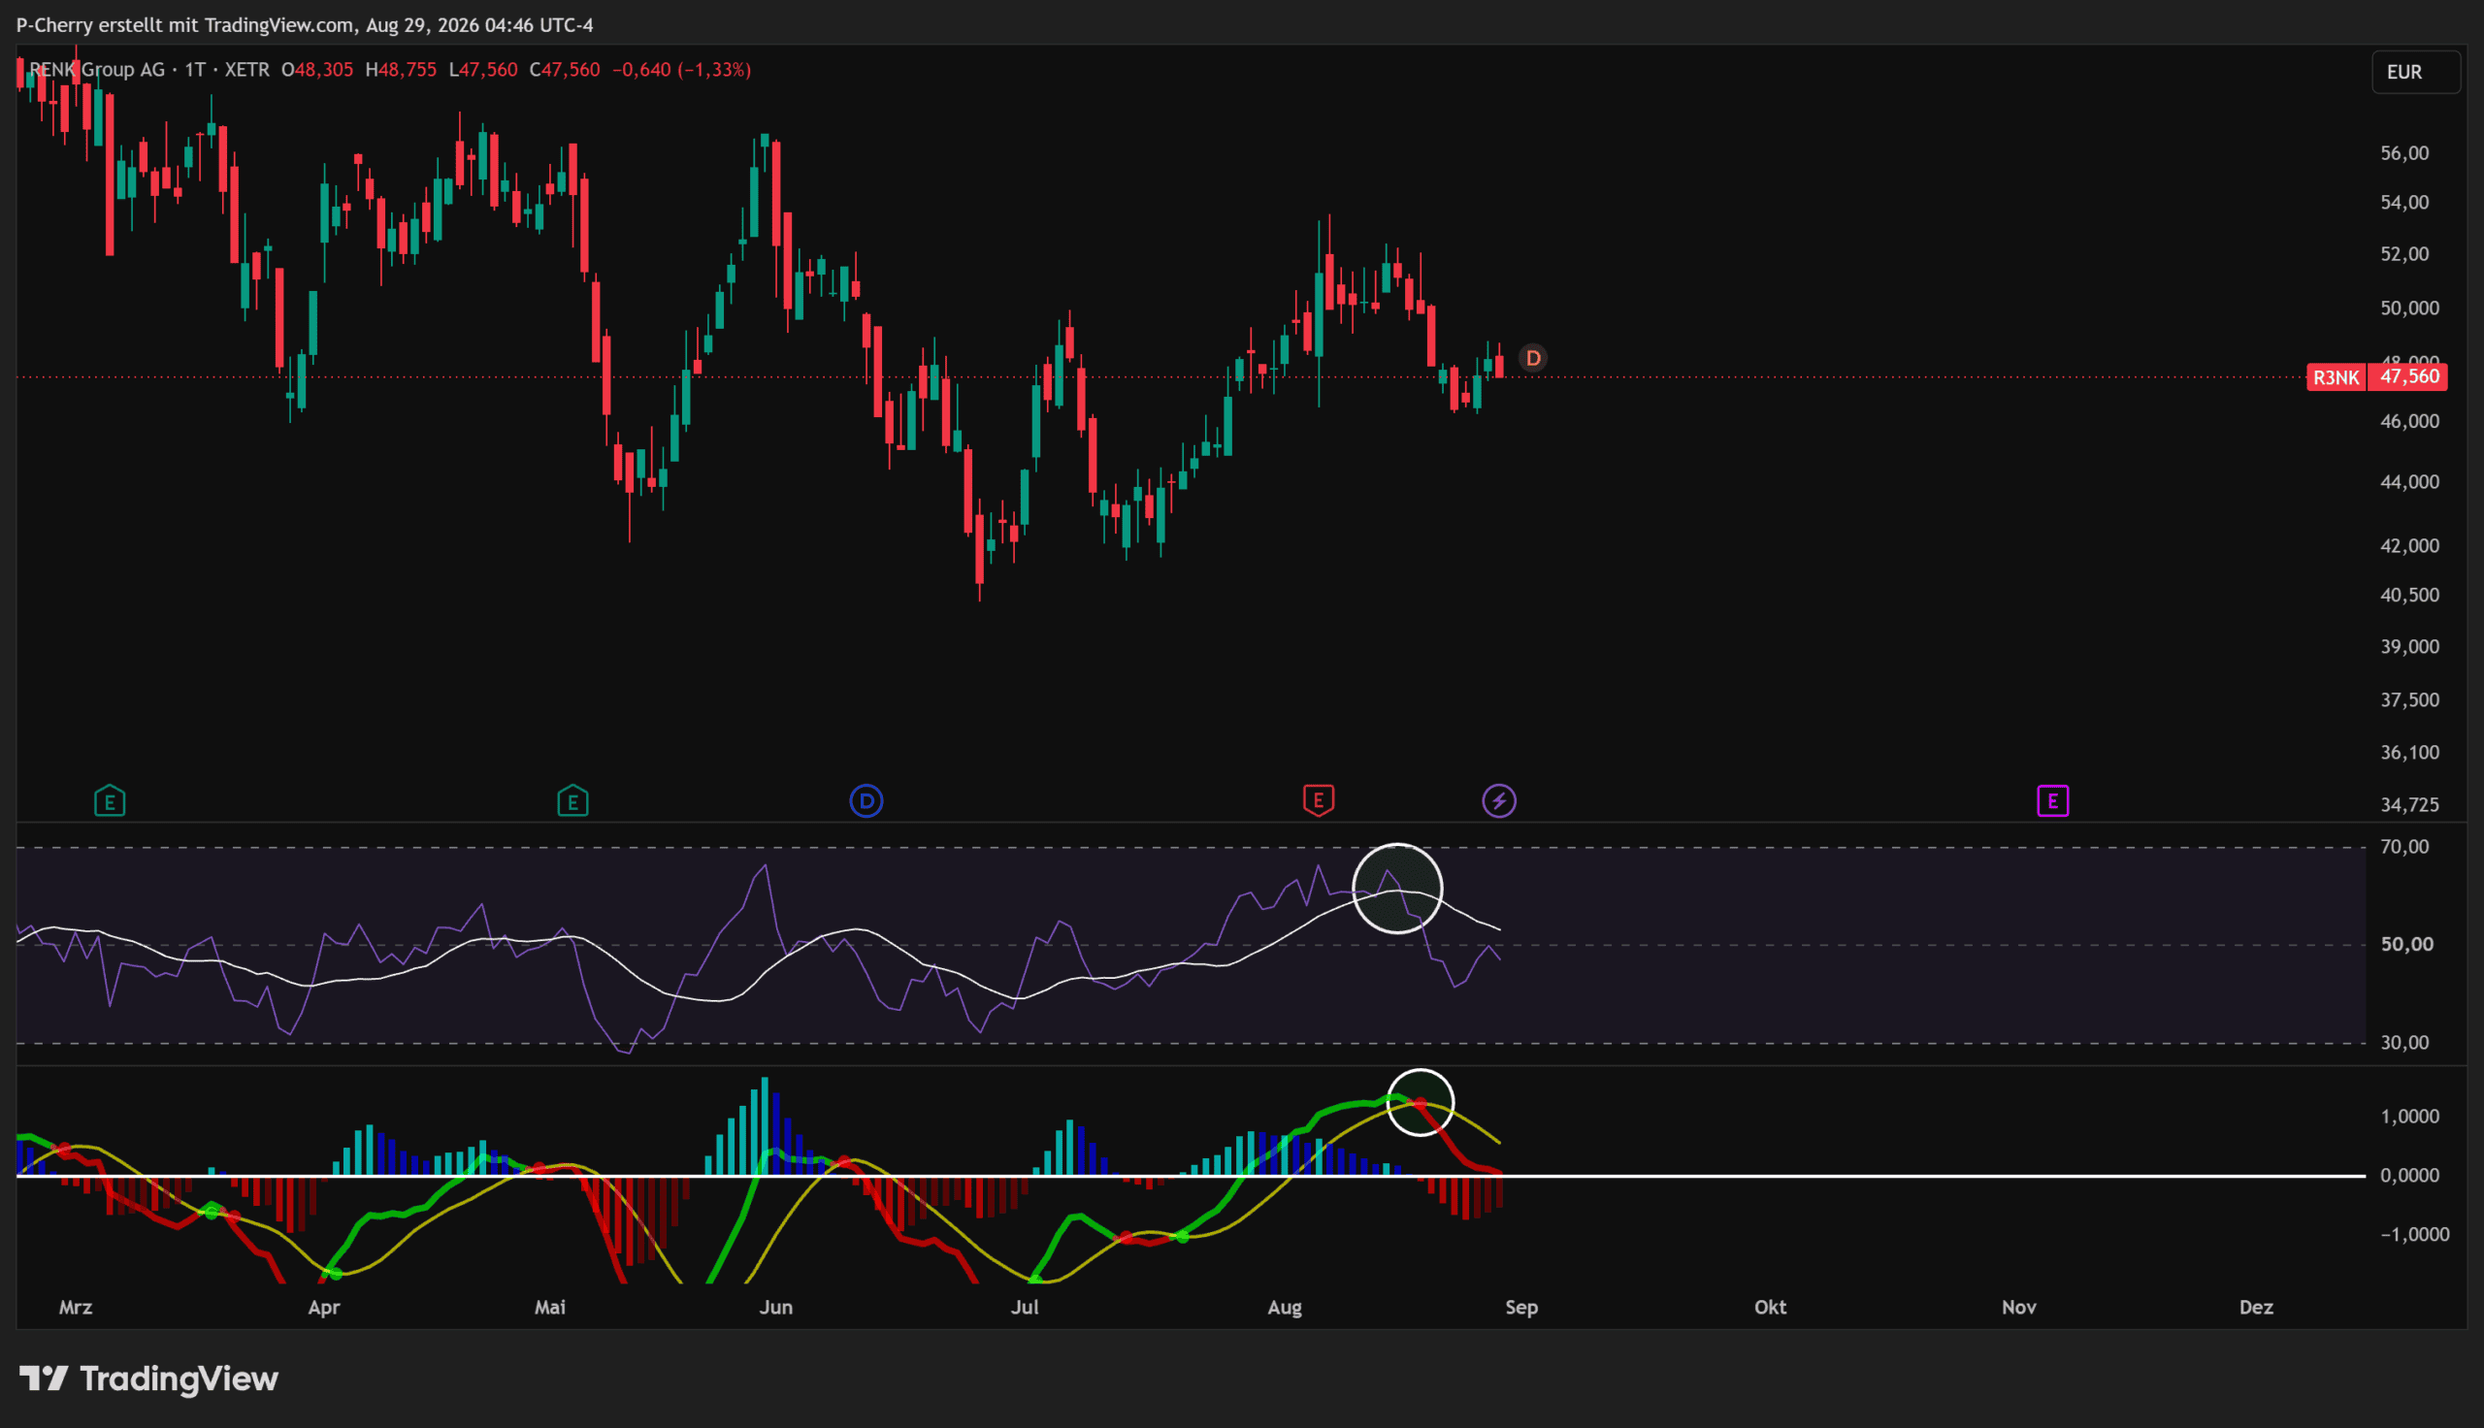Click the purple lightning event marker
Viewport: 2484px width, 1428px height.
click(1498, 801)
